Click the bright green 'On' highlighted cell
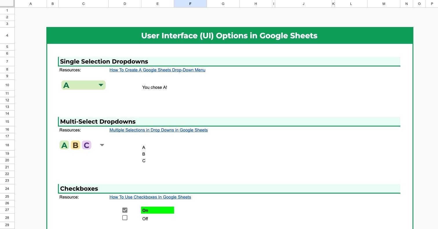Screen dimensions: 438x229 [x=158, y=210]
